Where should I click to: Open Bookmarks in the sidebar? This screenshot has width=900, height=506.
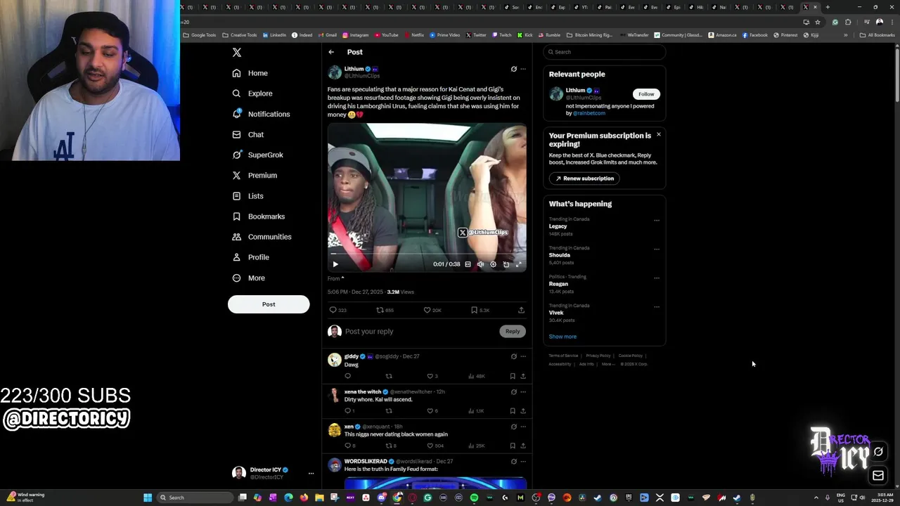coord(258,216)
